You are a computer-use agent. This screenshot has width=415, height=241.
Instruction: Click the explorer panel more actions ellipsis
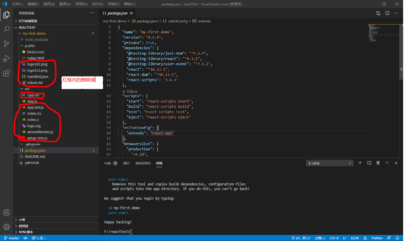pyautogui.click(x=92, y=13)
